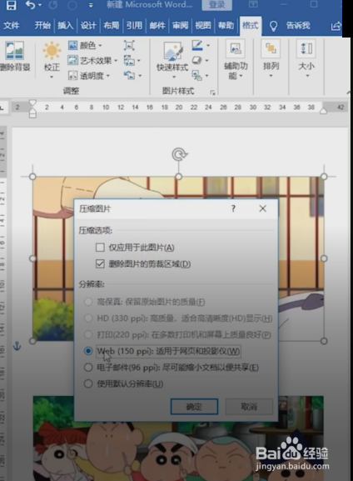Click the rotate handle above the picture
The width and height of the screenshot is (353, 481).
[x=179, y=154]
